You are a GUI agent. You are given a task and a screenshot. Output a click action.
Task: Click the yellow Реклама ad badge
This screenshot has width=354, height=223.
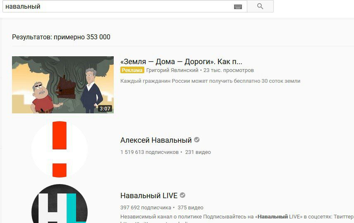pos(132,70)
